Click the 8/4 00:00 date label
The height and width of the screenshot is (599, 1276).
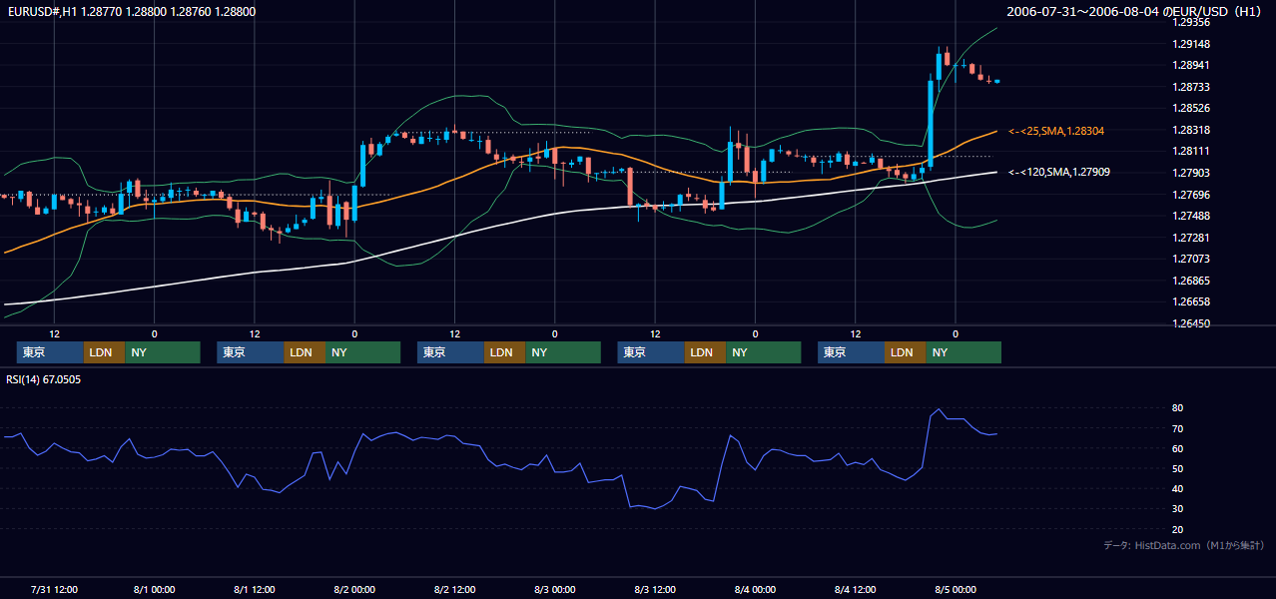click(755, 589)
